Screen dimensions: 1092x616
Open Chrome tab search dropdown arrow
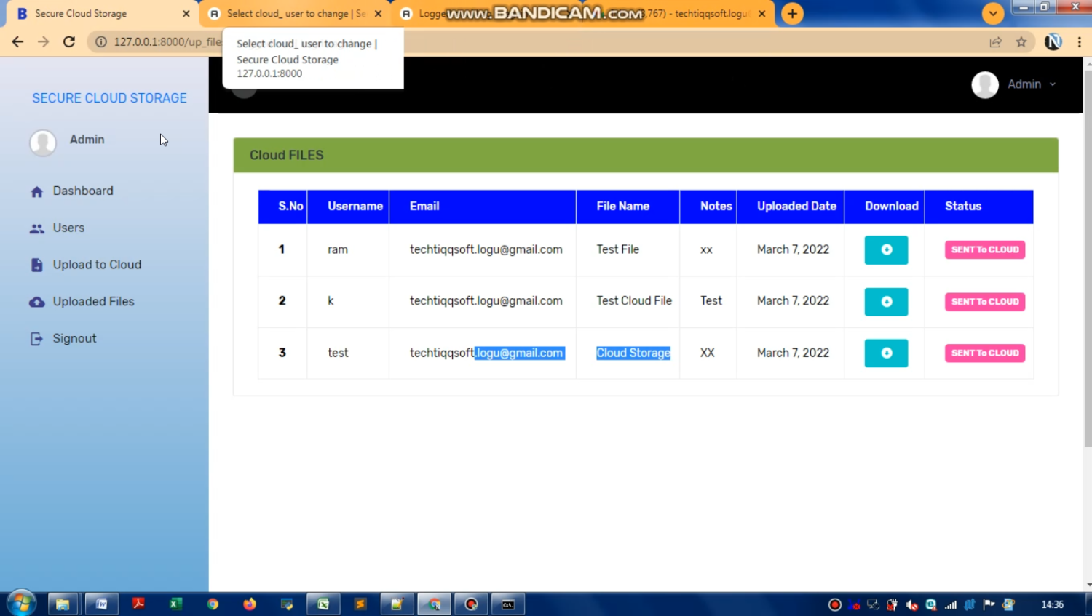pyautogui.click(x=992, y=14)
